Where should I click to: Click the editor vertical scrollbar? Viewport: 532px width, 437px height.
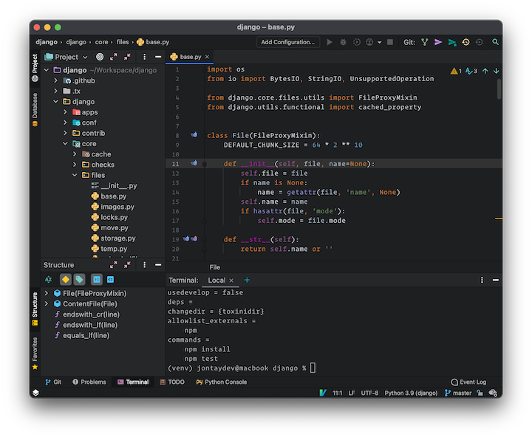tap(499, 89)
